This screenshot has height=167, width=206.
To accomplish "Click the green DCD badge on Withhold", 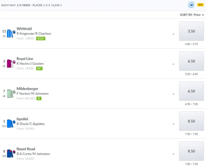I will (41, 39).
